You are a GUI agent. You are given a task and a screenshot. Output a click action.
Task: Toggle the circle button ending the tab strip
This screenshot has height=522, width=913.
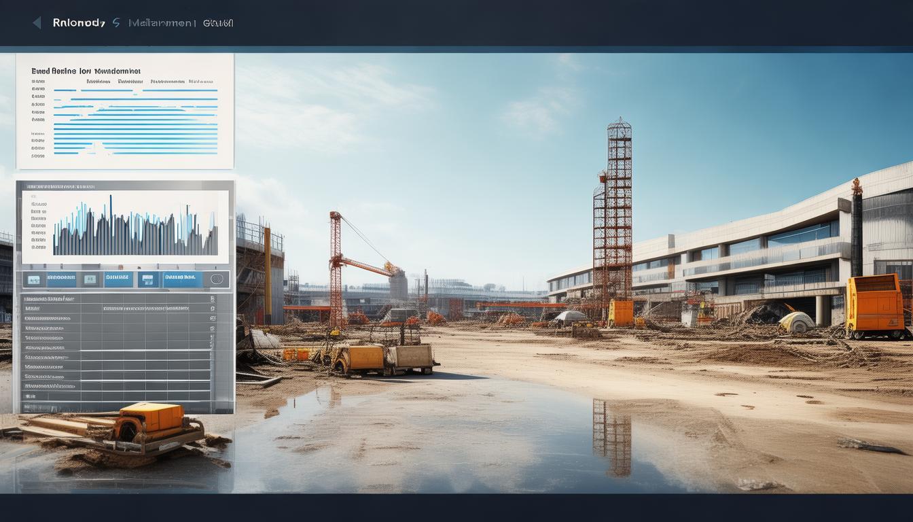(x=217, y=279)
